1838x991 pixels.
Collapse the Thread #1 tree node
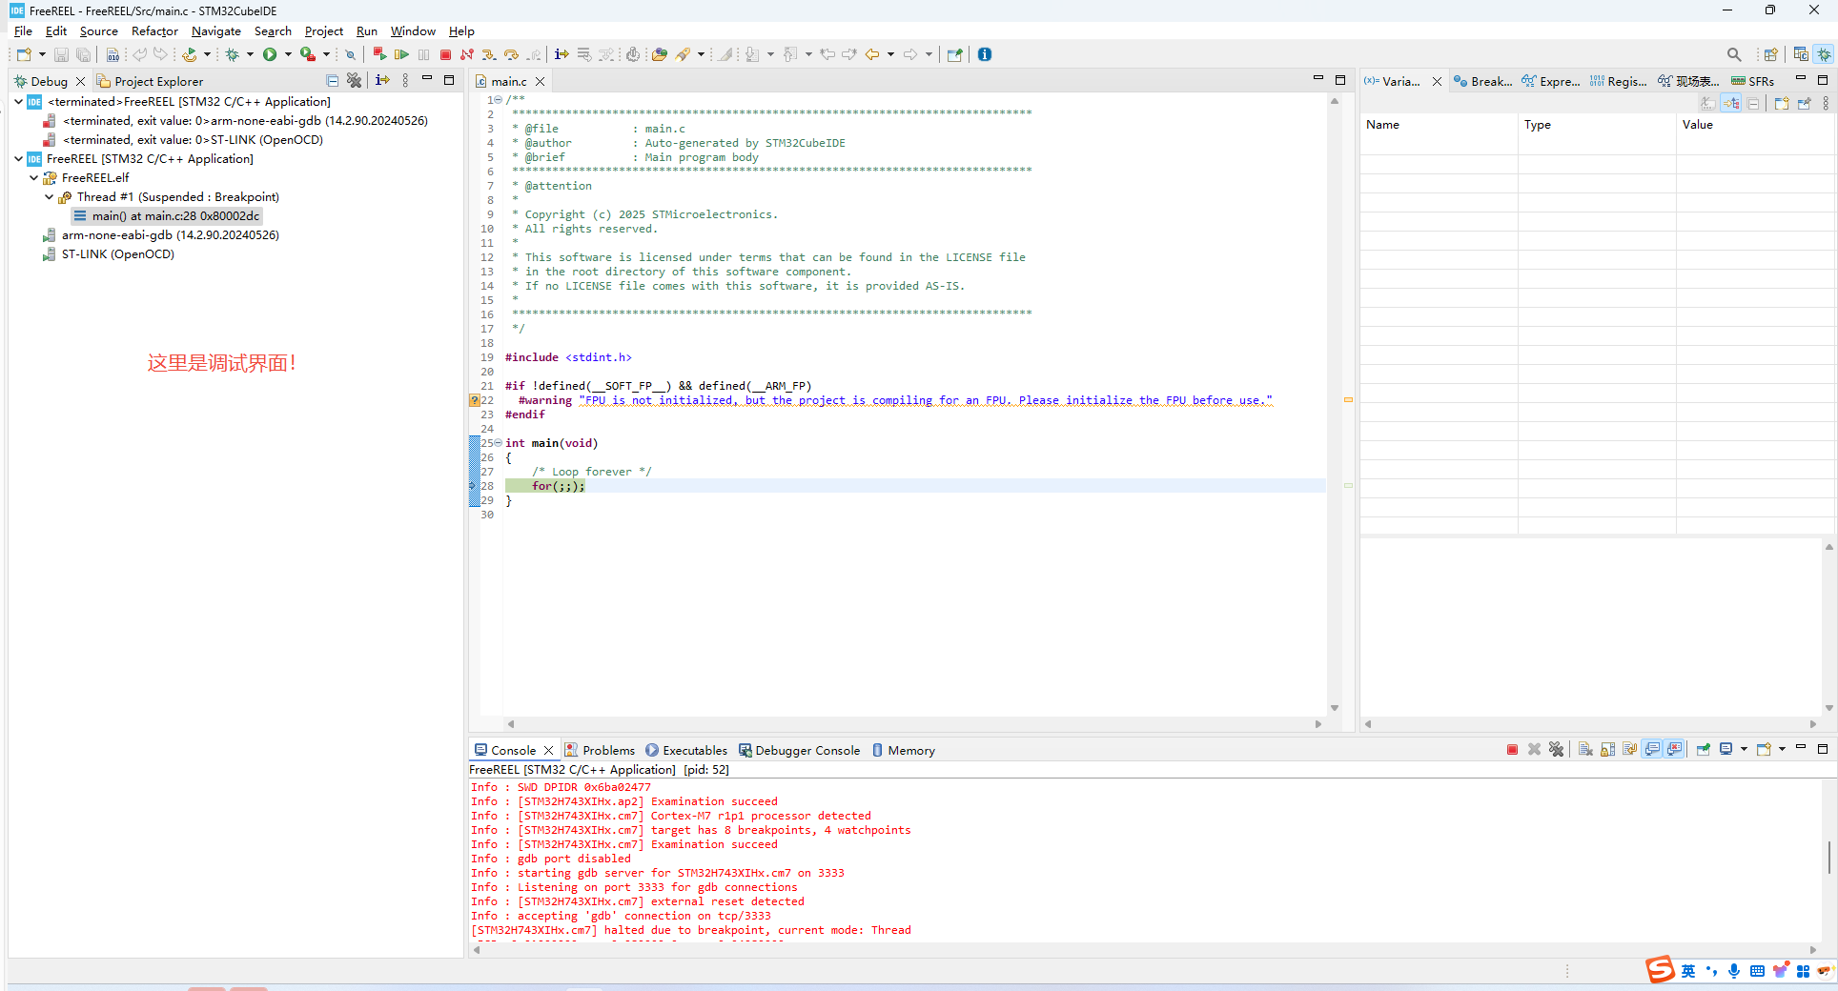[x=49, y=197]
